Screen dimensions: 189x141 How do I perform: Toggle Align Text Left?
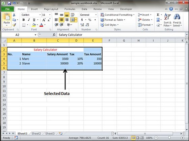click(56, 20)
